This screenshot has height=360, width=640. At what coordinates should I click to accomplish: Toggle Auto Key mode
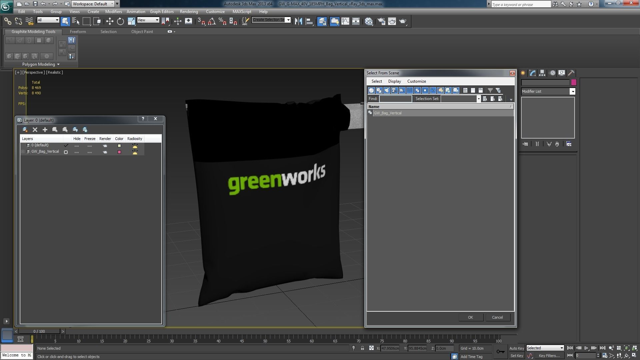(517, 348)
